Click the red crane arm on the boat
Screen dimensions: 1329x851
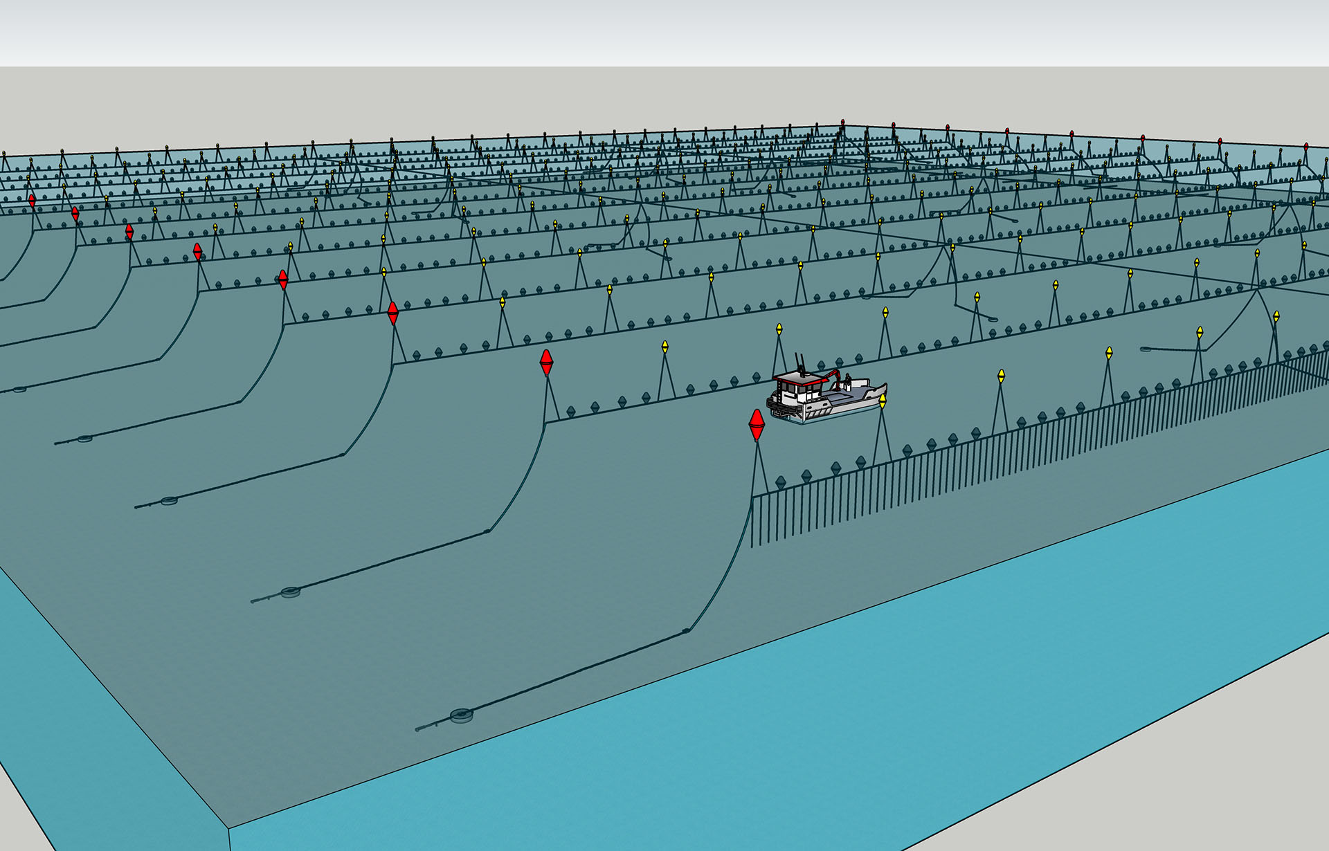(831, 375)
